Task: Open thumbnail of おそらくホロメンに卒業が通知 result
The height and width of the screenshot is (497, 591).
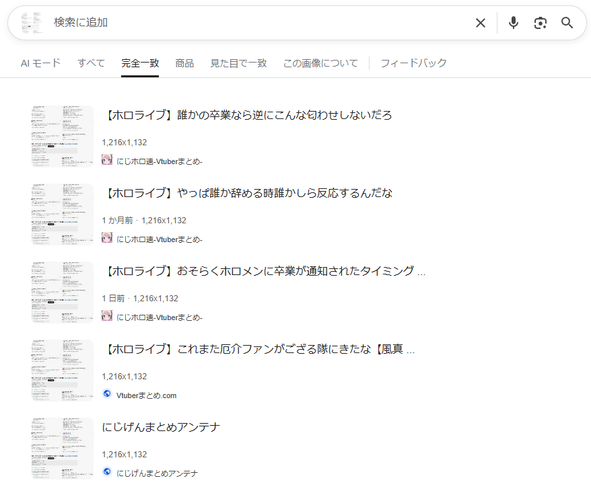Action: point(63,293)
